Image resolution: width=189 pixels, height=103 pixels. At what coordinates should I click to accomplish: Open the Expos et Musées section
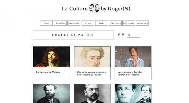(x=74, y=23)
